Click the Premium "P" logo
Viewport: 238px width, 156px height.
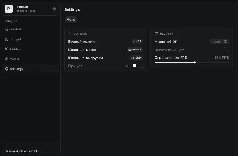click(9, 9)
